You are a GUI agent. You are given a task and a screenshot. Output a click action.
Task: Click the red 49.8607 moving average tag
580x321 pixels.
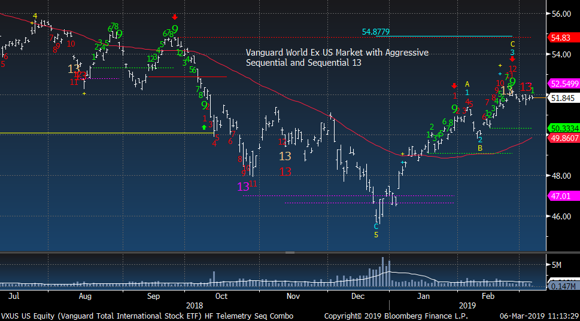564,139
